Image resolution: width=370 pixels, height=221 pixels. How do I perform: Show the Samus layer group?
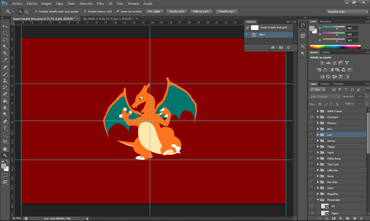(x=312, y=141)
